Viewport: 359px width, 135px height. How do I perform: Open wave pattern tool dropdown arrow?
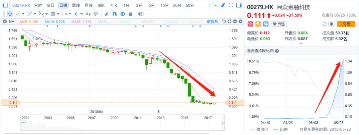pyautogui.click(x=47, y=14)
